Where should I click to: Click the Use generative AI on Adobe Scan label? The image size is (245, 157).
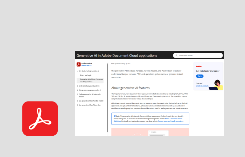coord(90,105)
